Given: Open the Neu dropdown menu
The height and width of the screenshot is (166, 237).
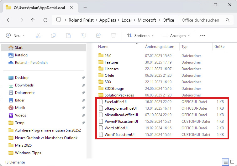Looking at the screenshot, I should [x=15, y=36].
